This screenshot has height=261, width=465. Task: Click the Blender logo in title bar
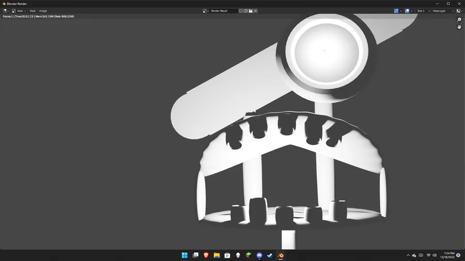[4, 4]
